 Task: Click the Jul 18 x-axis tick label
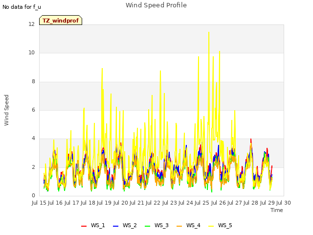88,203
